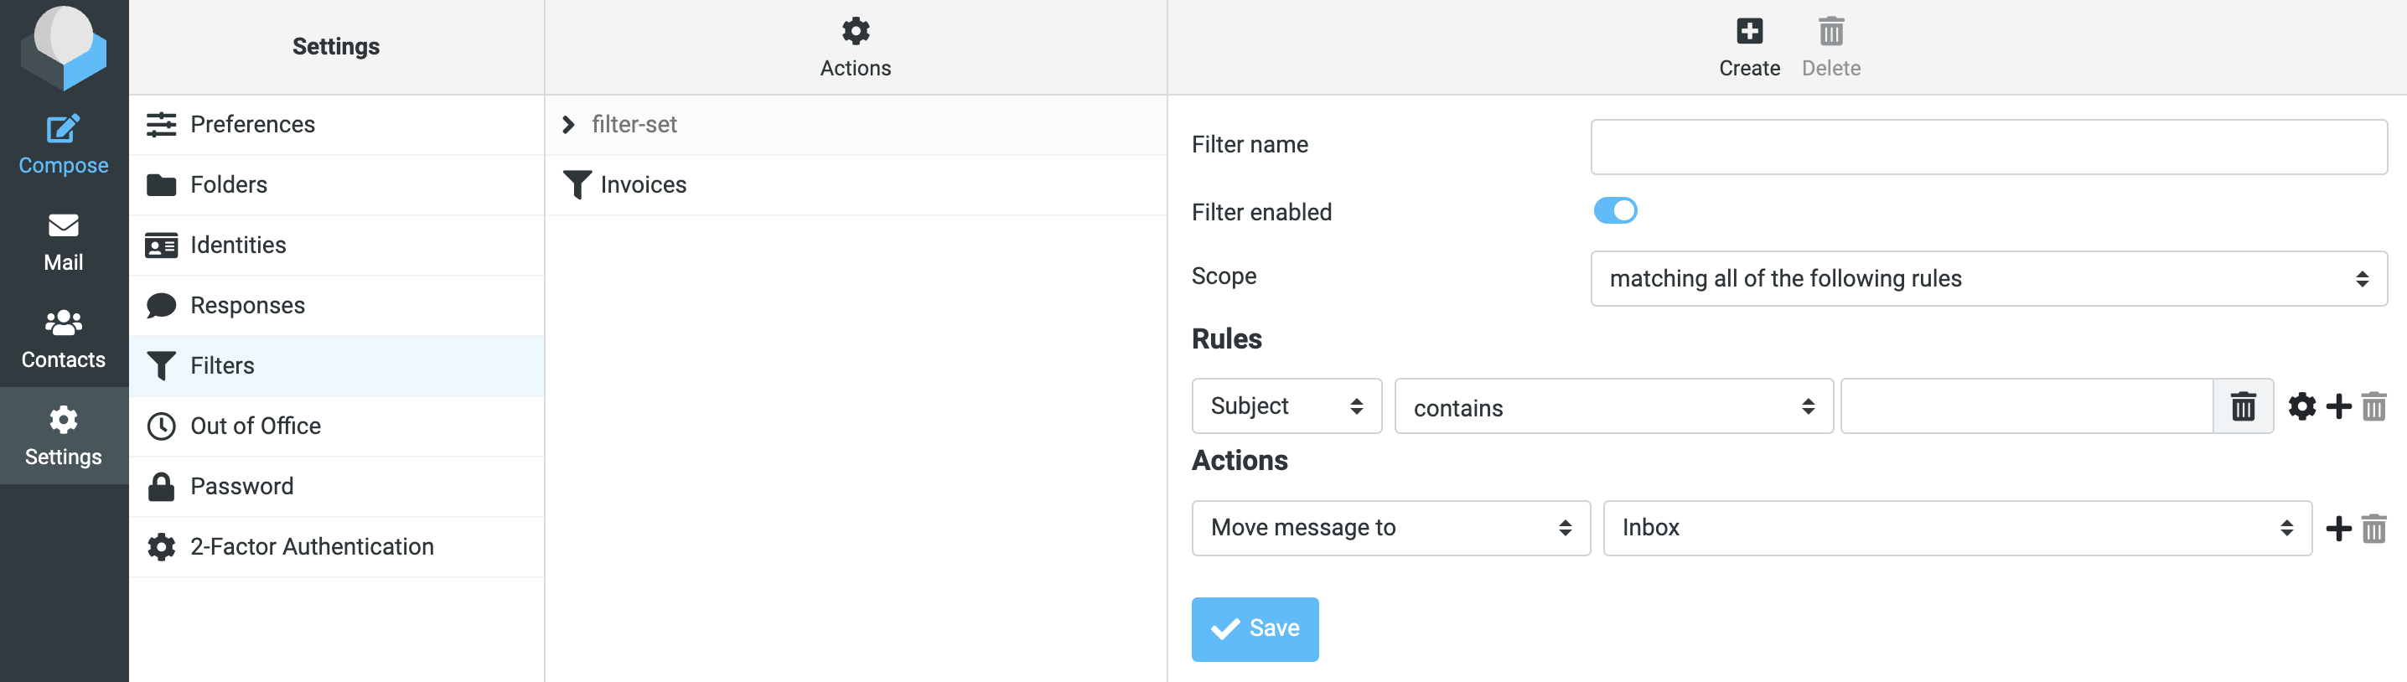Click the Filter name text field
The height and width of the screenshot is (682, 2407).
pyautogui.click(x=1987, y=147)
